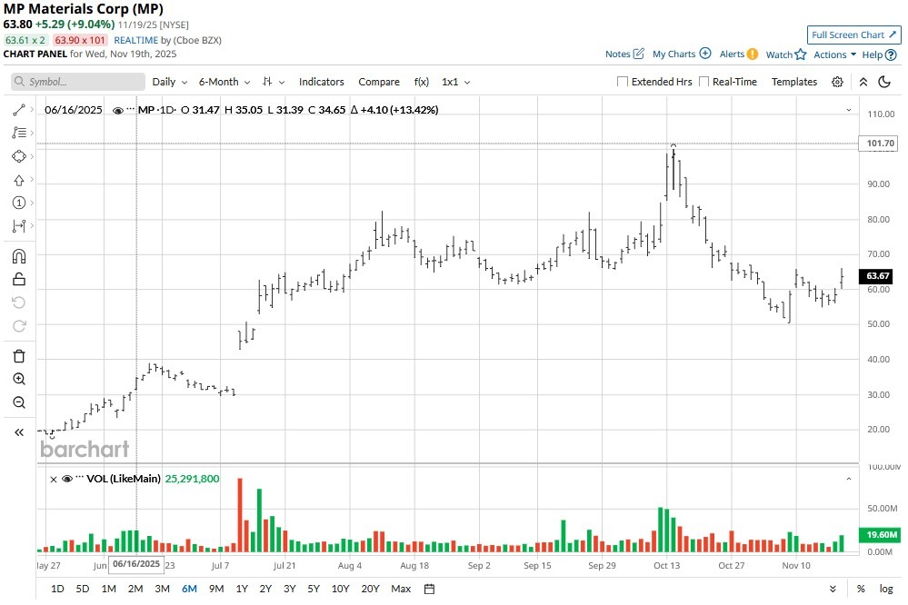908x605 pixels.
Task: Toggle percent scale mode
Action: (x=861, y=590)
